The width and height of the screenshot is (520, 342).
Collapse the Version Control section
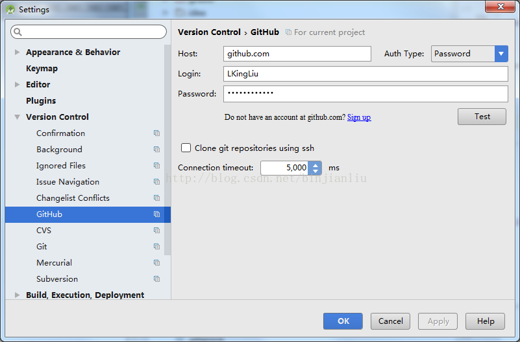pos(18,117)
